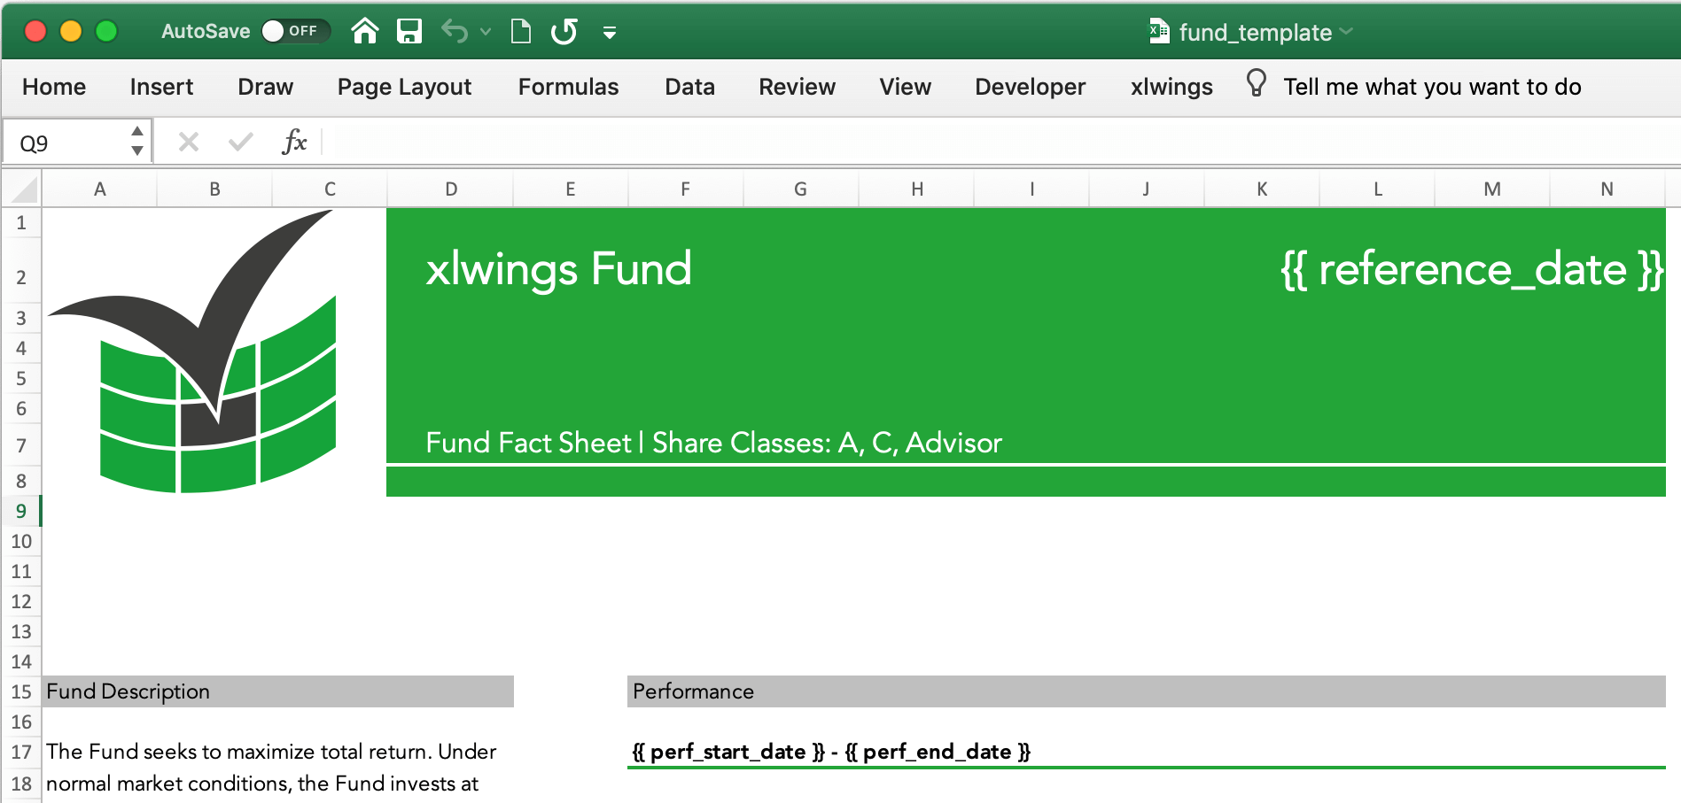
Task: Click the Select All corner triangle
Action: point(24,189)
